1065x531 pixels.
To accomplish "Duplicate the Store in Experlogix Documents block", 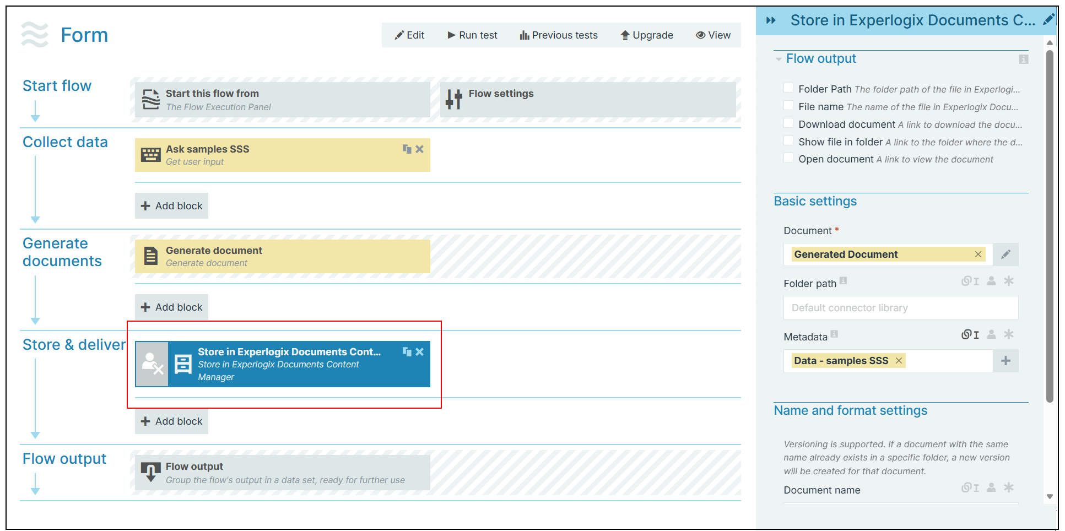I will click(407, 351).
